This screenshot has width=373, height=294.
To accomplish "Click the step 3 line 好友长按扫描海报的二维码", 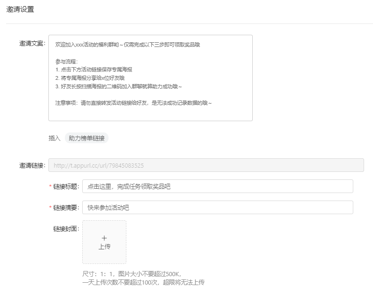I will click(118, 86).
